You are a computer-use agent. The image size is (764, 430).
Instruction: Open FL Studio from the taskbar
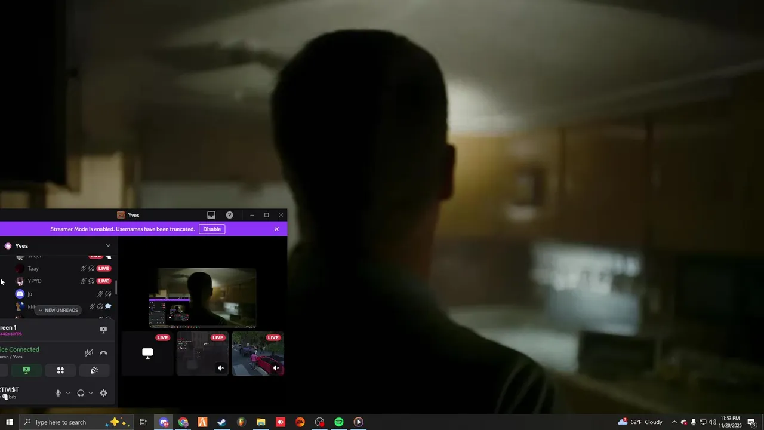click(241, 422)
